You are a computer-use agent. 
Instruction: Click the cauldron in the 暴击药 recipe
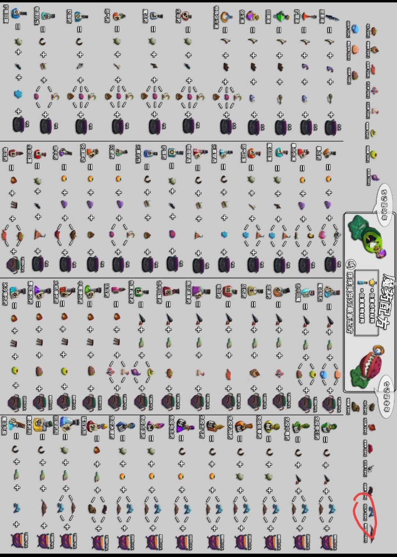[331, 264]
